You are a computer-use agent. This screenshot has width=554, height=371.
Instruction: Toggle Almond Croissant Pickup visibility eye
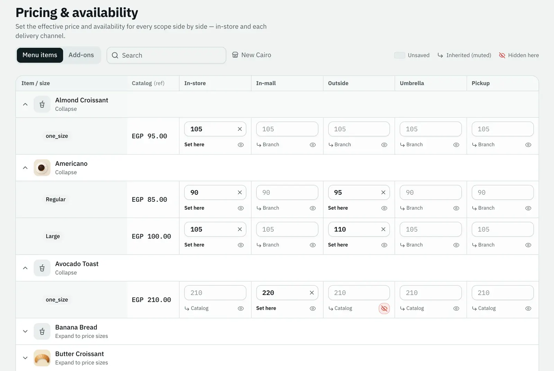(528, 145)
